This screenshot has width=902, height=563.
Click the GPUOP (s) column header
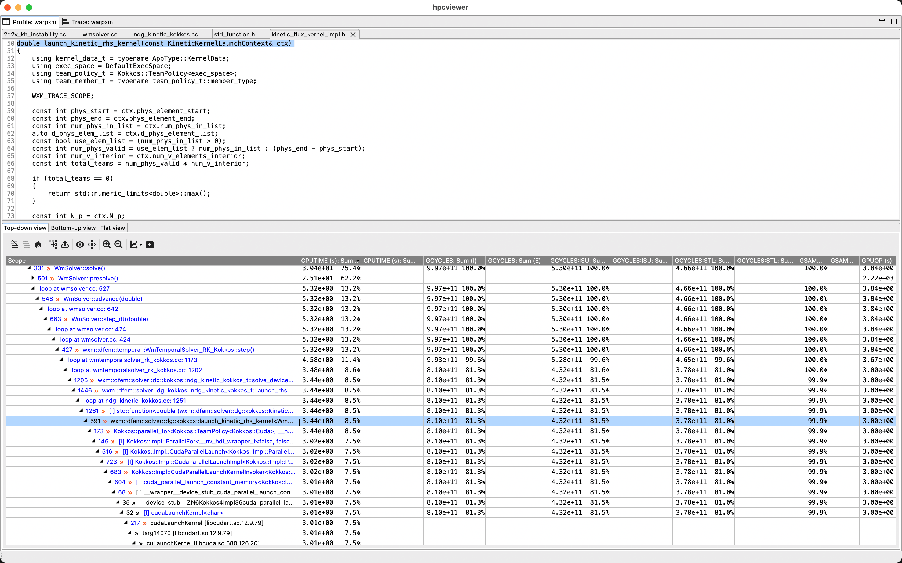878,261
